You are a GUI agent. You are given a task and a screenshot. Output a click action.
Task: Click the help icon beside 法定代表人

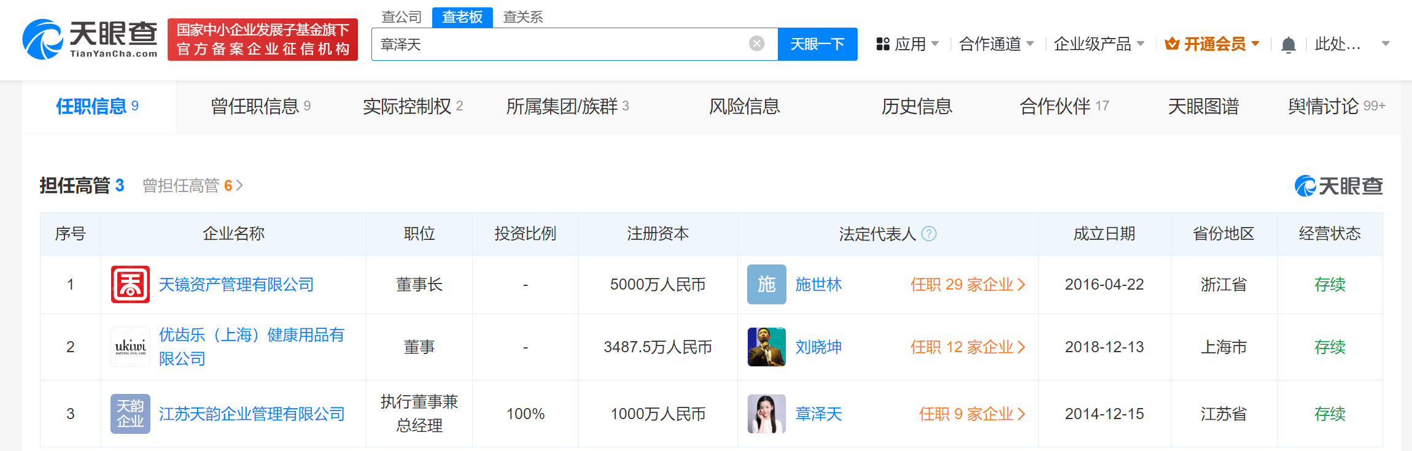929,234
